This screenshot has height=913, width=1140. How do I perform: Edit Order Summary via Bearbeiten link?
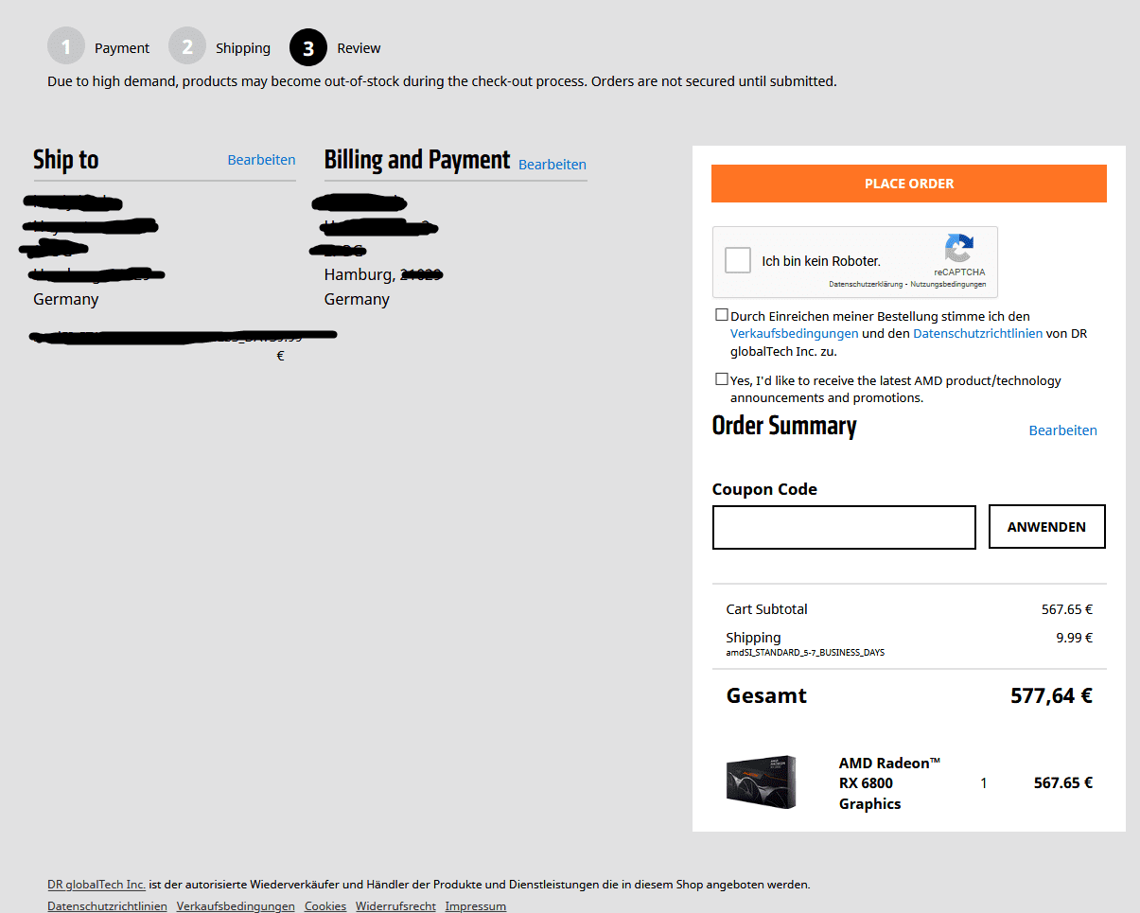pos(1062,430)
